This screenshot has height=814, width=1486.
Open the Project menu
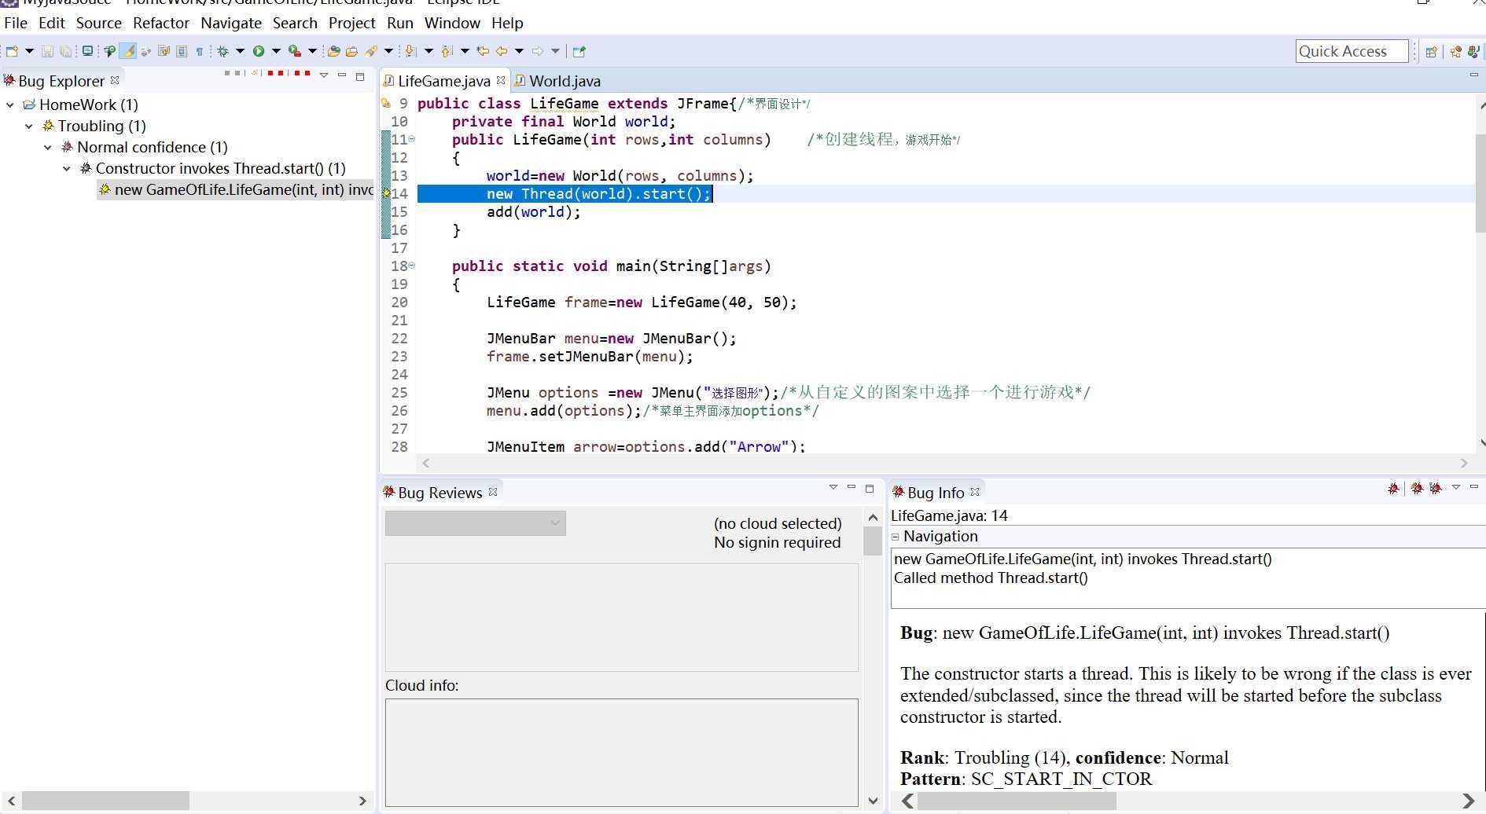351,23
